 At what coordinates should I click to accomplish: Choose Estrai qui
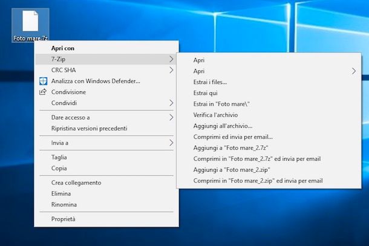269,93
